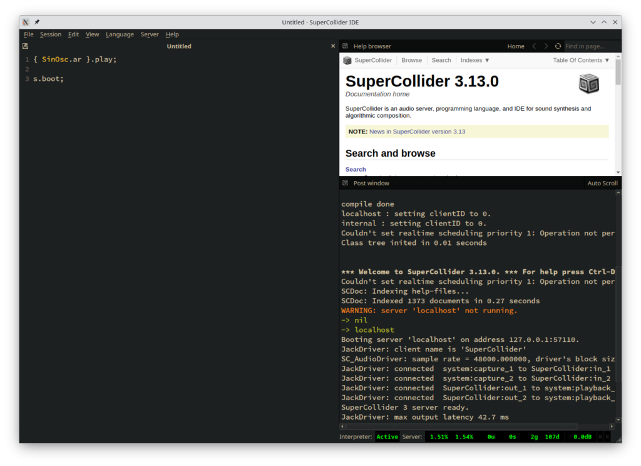This screenshot has width=641, height=466.
Task: Click the '-> localhost' post line
Action: pos(367,329)
